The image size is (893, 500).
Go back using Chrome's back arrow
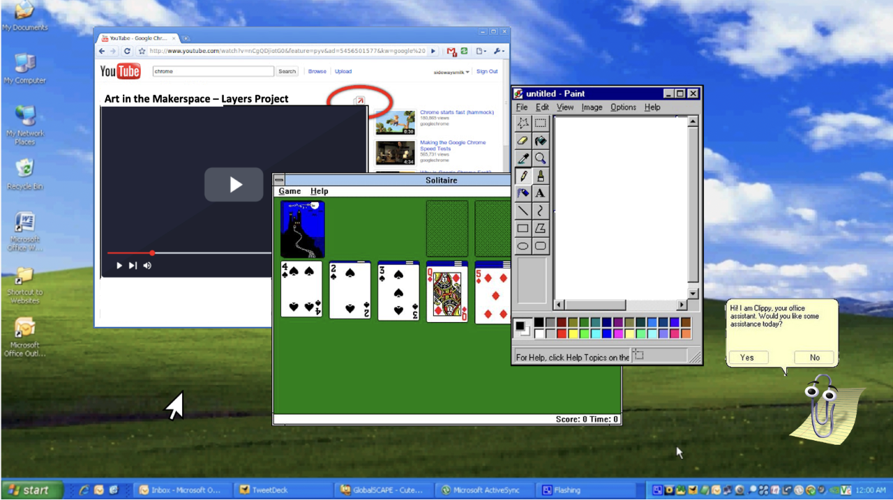pos(103,51)
